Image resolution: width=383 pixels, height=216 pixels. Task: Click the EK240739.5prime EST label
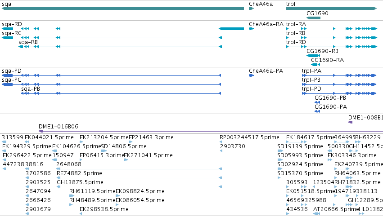[359, 164]
